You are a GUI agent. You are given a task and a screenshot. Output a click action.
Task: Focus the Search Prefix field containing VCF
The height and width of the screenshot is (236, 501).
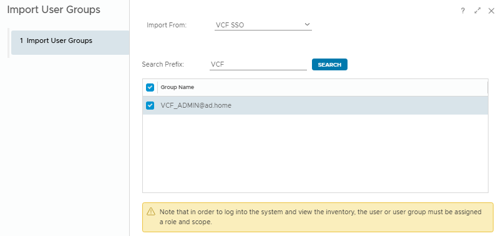pyautogui.click(x=258, y=64)
